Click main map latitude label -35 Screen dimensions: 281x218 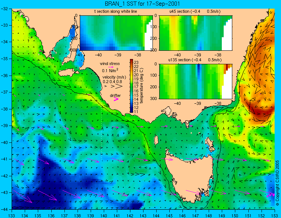click(4, 59)
